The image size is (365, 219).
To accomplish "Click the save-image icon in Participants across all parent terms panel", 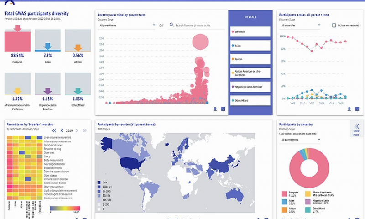I will tap(357, 109).
